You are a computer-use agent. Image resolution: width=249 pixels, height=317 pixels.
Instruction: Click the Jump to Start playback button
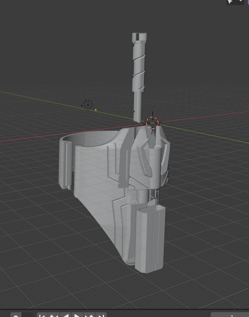42,315
